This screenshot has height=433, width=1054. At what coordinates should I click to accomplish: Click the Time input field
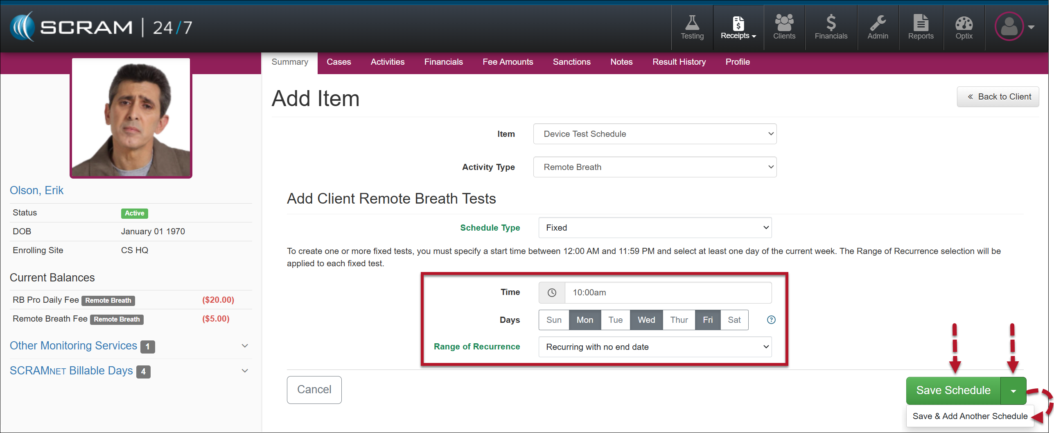tap(667, 292)
